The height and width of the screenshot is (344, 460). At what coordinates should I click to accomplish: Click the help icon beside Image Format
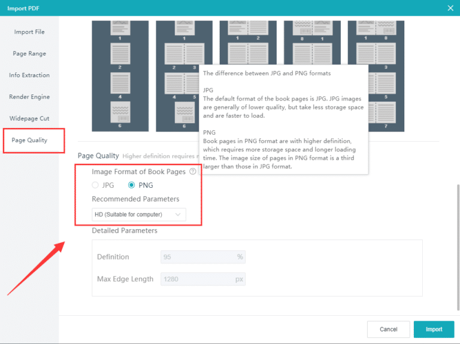pos(193,172)
